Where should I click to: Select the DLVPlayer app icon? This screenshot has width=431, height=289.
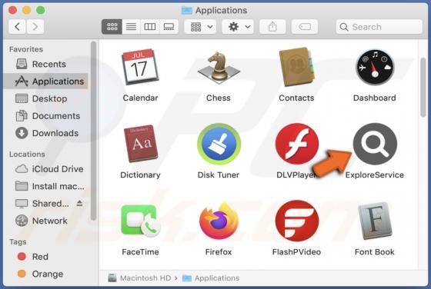[x=297, y=144]
